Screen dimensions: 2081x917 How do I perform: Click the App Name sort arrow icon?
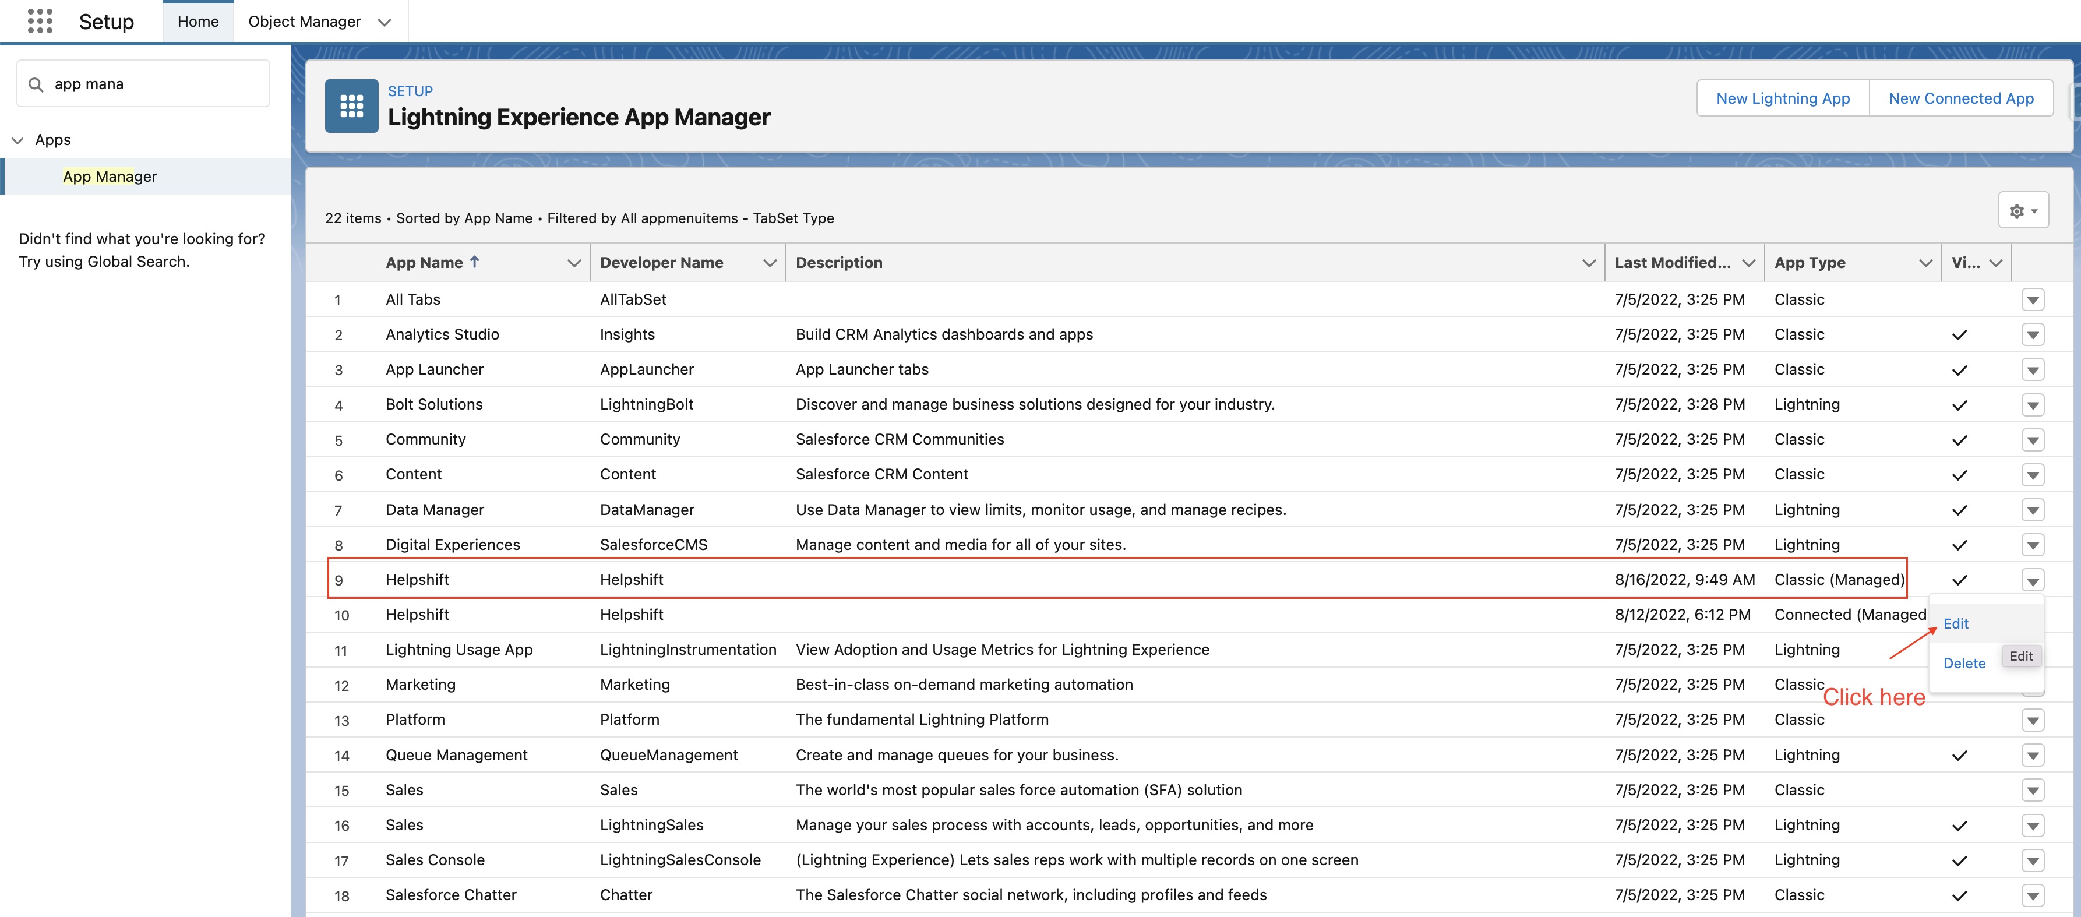pyautogui.click(x=475, y=262)
